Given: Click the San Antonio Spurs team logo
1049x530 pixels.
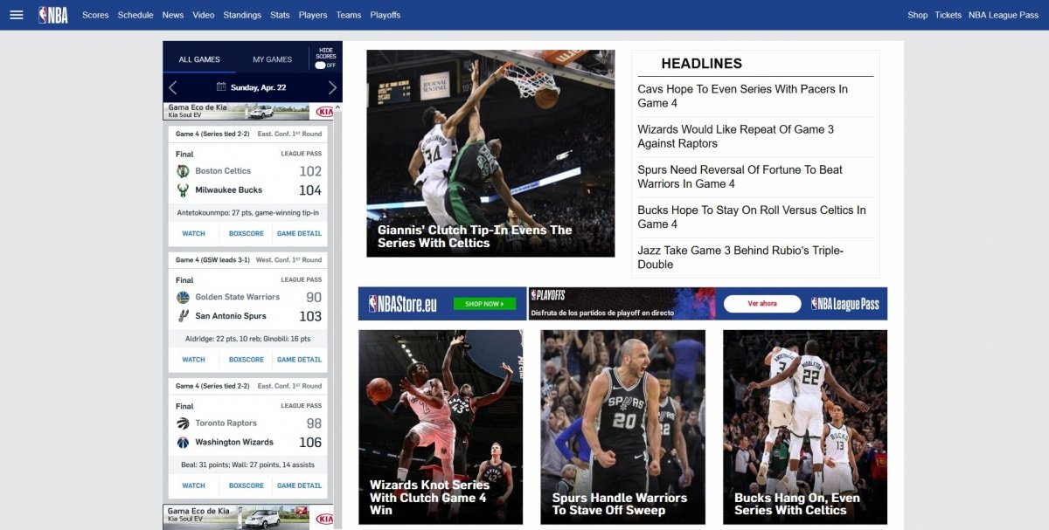Looking at the screenshot, I should coord(183,316).
